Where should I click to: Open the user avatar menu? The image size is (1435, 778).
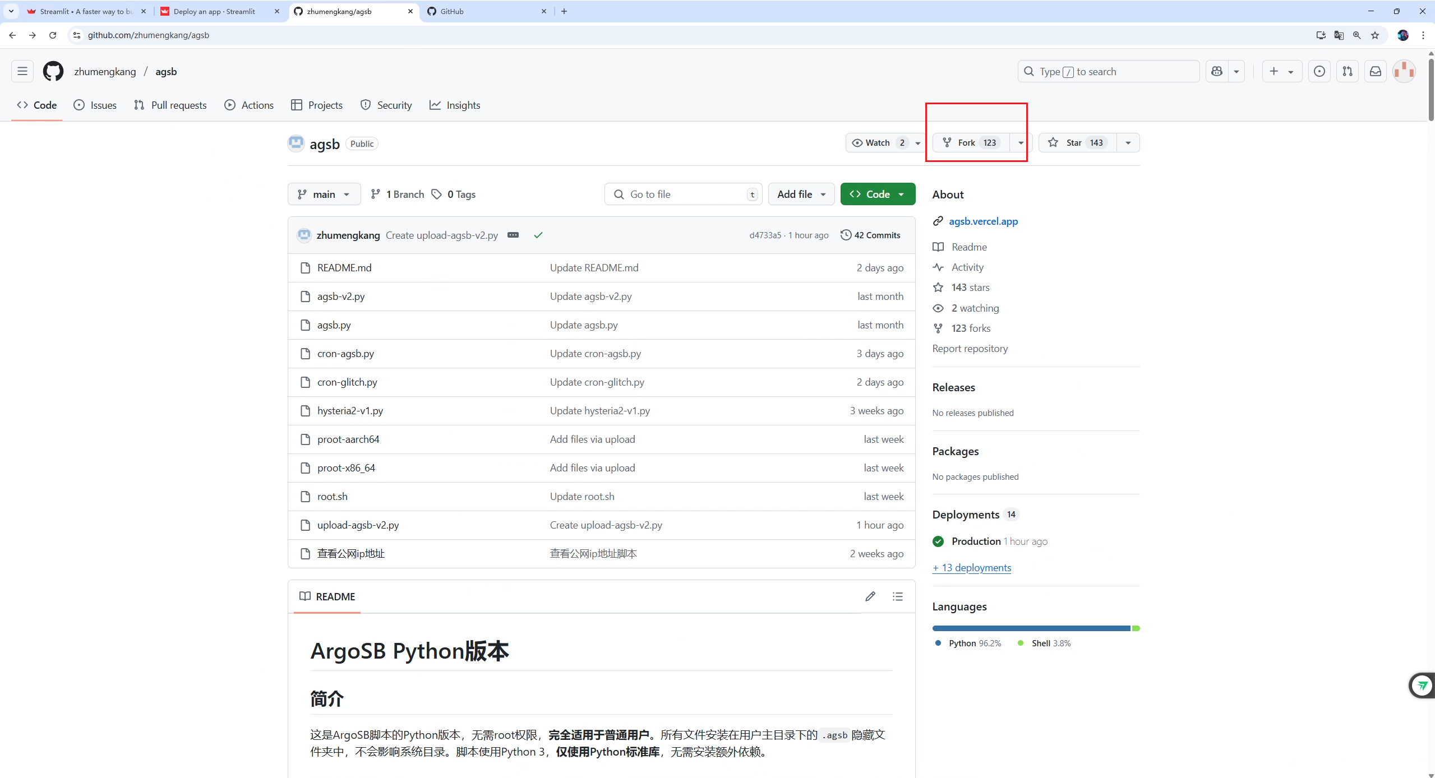[x=1404, y=71]
